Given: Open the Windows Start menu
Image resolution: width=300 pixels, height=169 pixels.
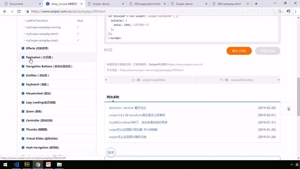Looking at the screenshot, I should (x=5, y=165).
